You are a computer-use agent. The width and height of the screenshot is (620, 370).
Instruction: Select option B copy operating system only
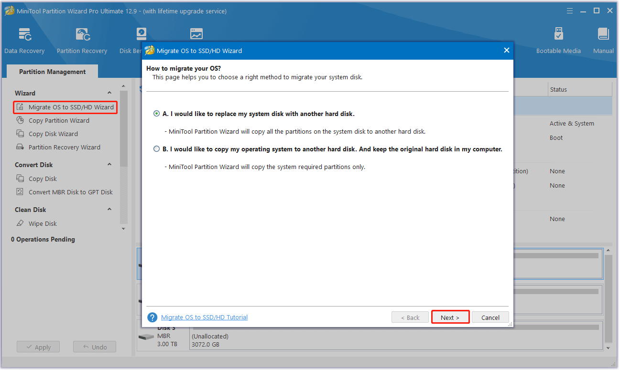(156, 149)
